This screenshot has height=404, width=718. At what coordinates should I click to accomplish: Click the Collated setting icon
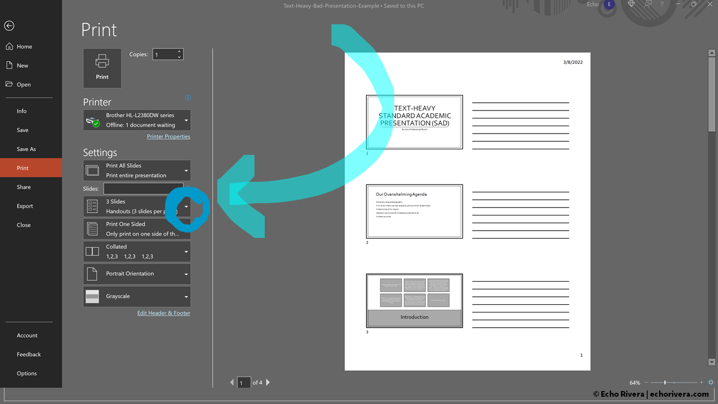click(x=92, y=251)
